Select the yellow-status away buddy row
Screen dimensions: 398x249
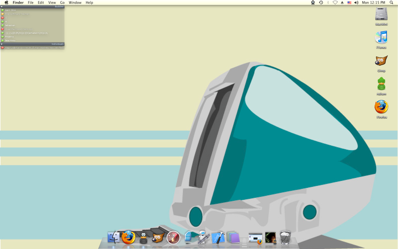tap(32, 14)
